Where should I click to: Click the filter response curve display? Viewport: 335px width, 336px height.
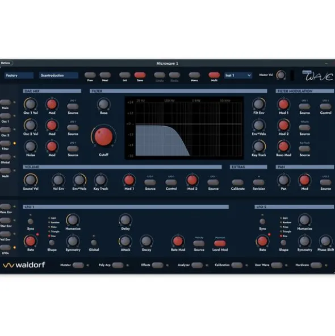click(x=184, y=128)
